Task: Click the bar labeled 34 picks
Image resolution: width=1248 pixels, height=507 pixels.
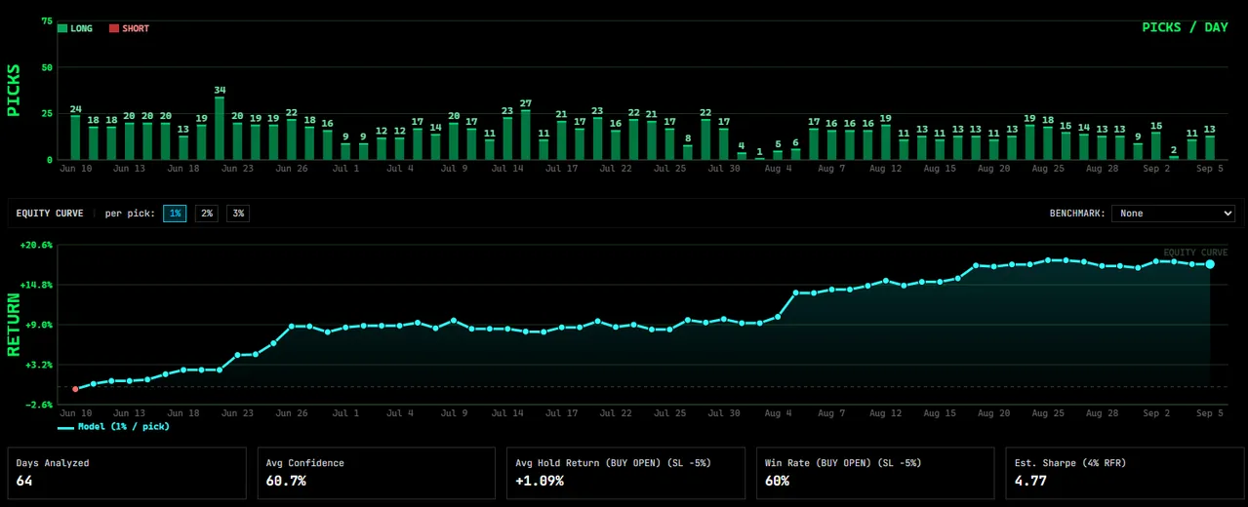Action: (220, 128)
